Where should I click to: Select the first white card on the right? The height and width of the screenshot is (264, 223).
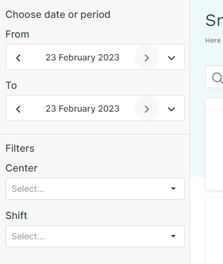(214, 144)
